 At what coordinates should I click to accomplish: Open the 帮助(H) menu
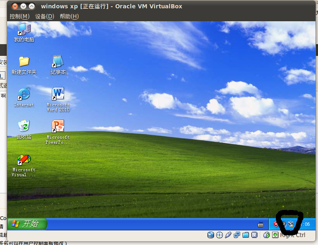point(69,16)
